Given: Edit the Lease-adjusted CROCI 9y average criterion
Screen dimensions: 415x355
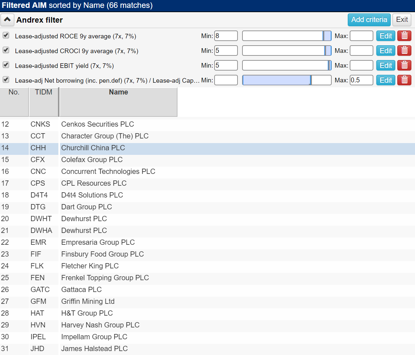Looking at the screenshot, I should [386, 51].
